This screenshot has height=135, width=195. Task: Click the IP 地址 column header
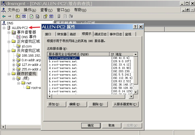click(x=122, y=54)
